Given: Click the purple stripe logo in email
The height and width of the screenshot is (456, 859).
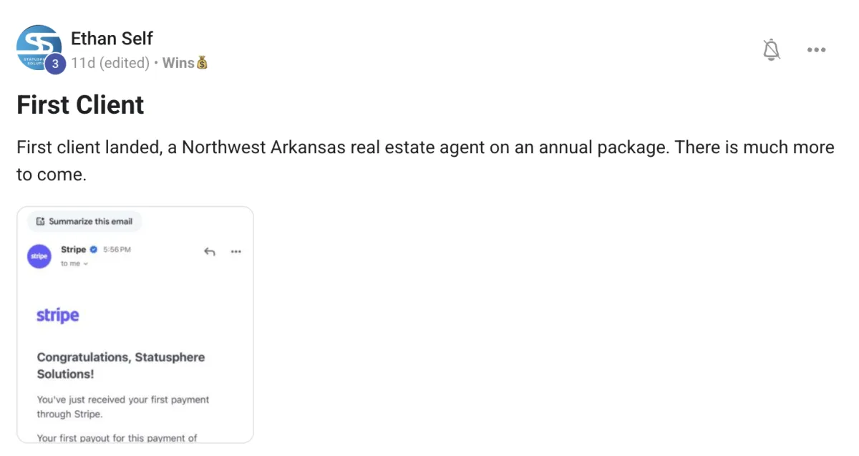Looking at the screenshot, I should [x=58, y=316].
